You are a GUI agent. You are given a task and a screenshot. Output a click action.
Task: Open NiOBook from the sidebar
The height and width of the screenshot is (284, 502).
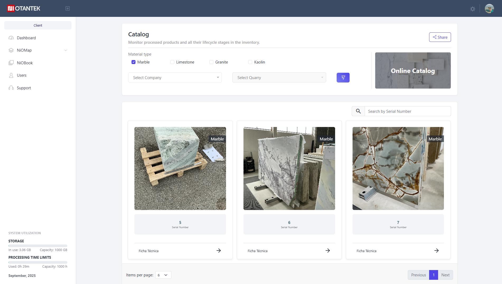coord(25,63)
